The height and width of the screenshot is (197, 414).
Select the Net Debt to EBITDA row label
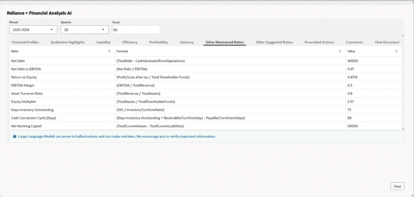pyautogui.click(x=26, y=69)
